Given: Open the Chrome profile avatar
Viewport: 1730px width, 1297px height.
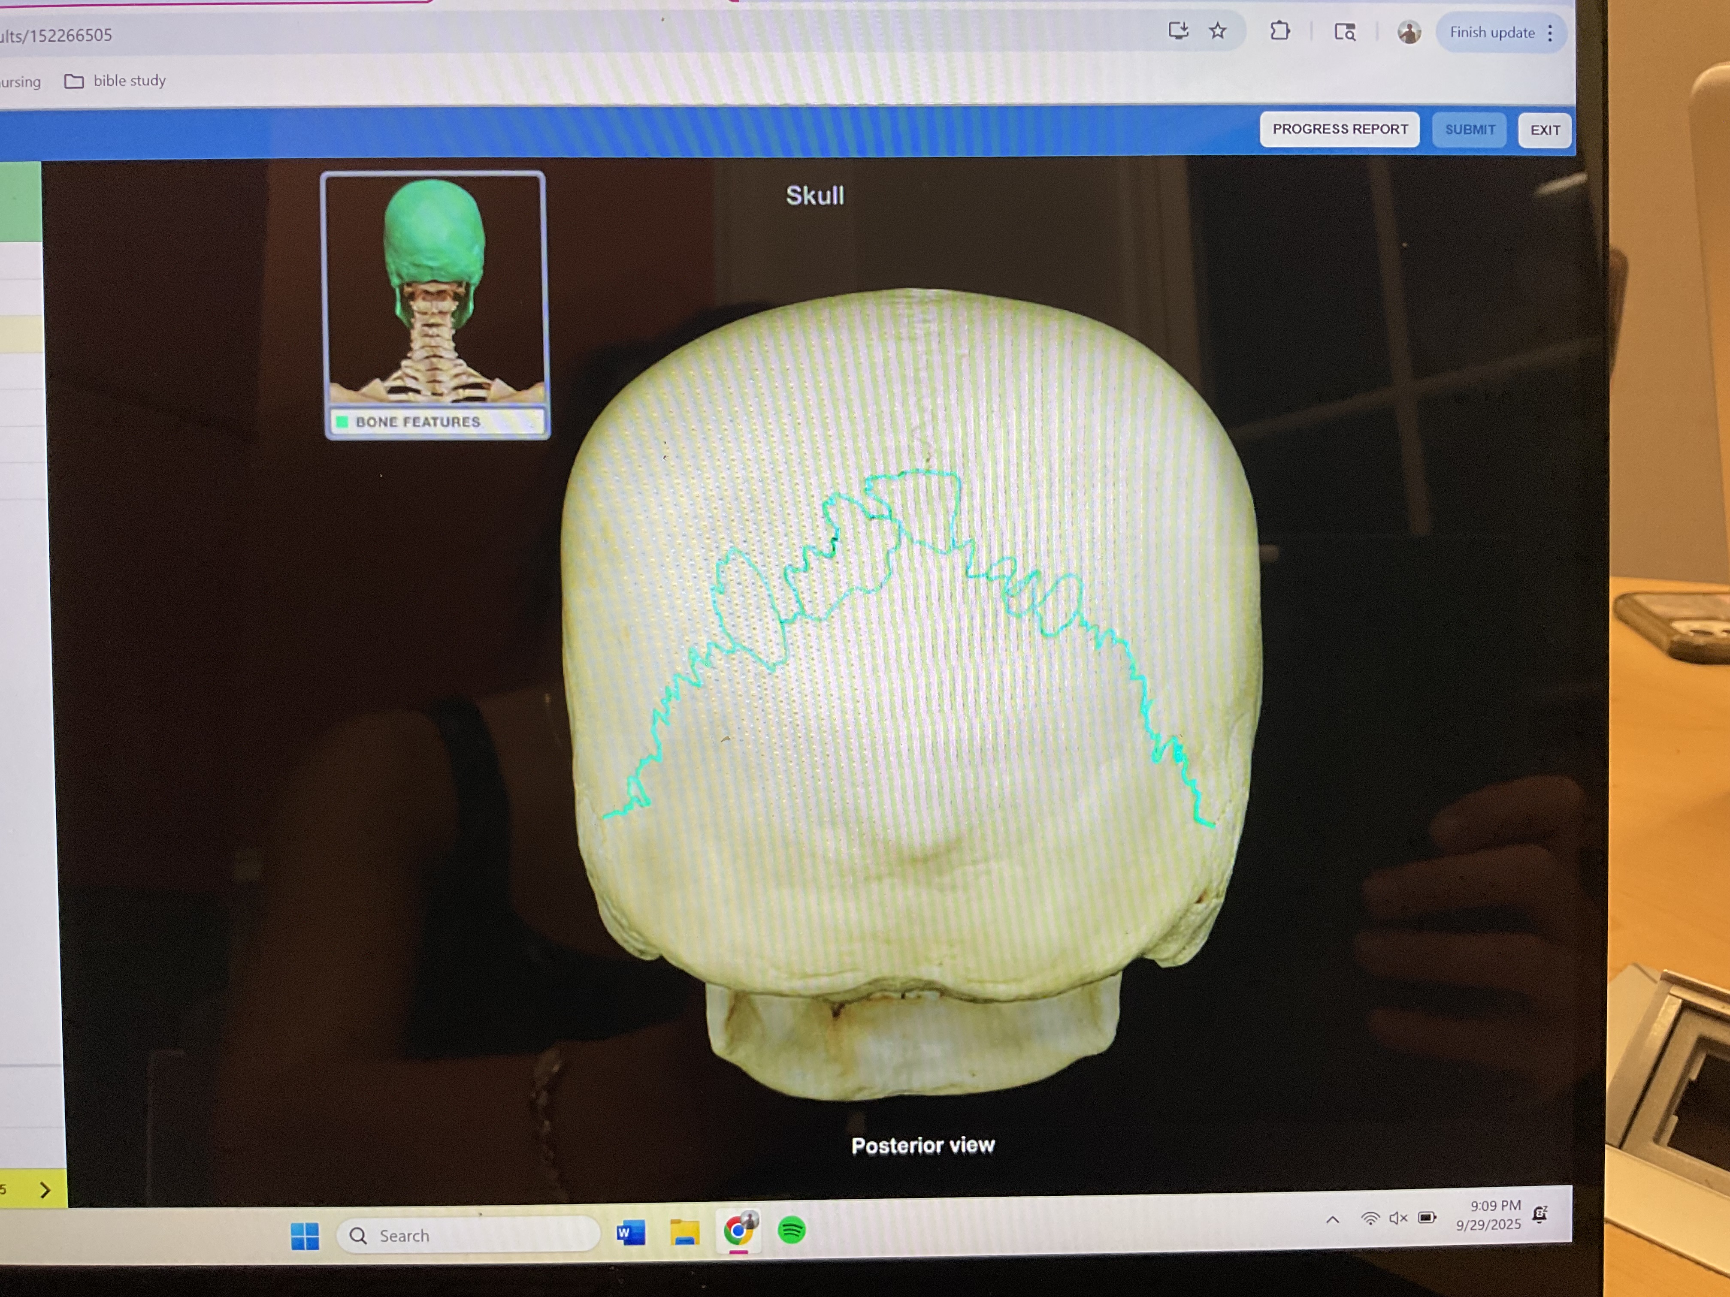Looking at the screenshot, I should [1409, 32].
